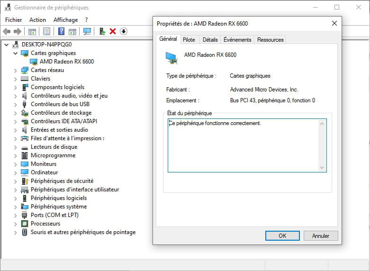The width and height of the screenshot is (370, 271).
Task: Click the Device Manager title bar icon
Action: (x=8, y=7)
